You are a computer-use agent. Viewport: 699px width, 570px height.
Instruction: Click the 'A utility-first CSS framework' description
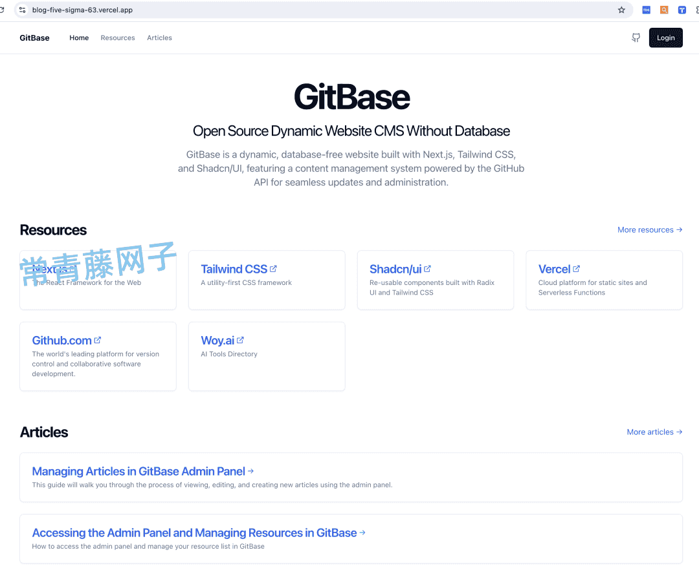tap(246, 282)
